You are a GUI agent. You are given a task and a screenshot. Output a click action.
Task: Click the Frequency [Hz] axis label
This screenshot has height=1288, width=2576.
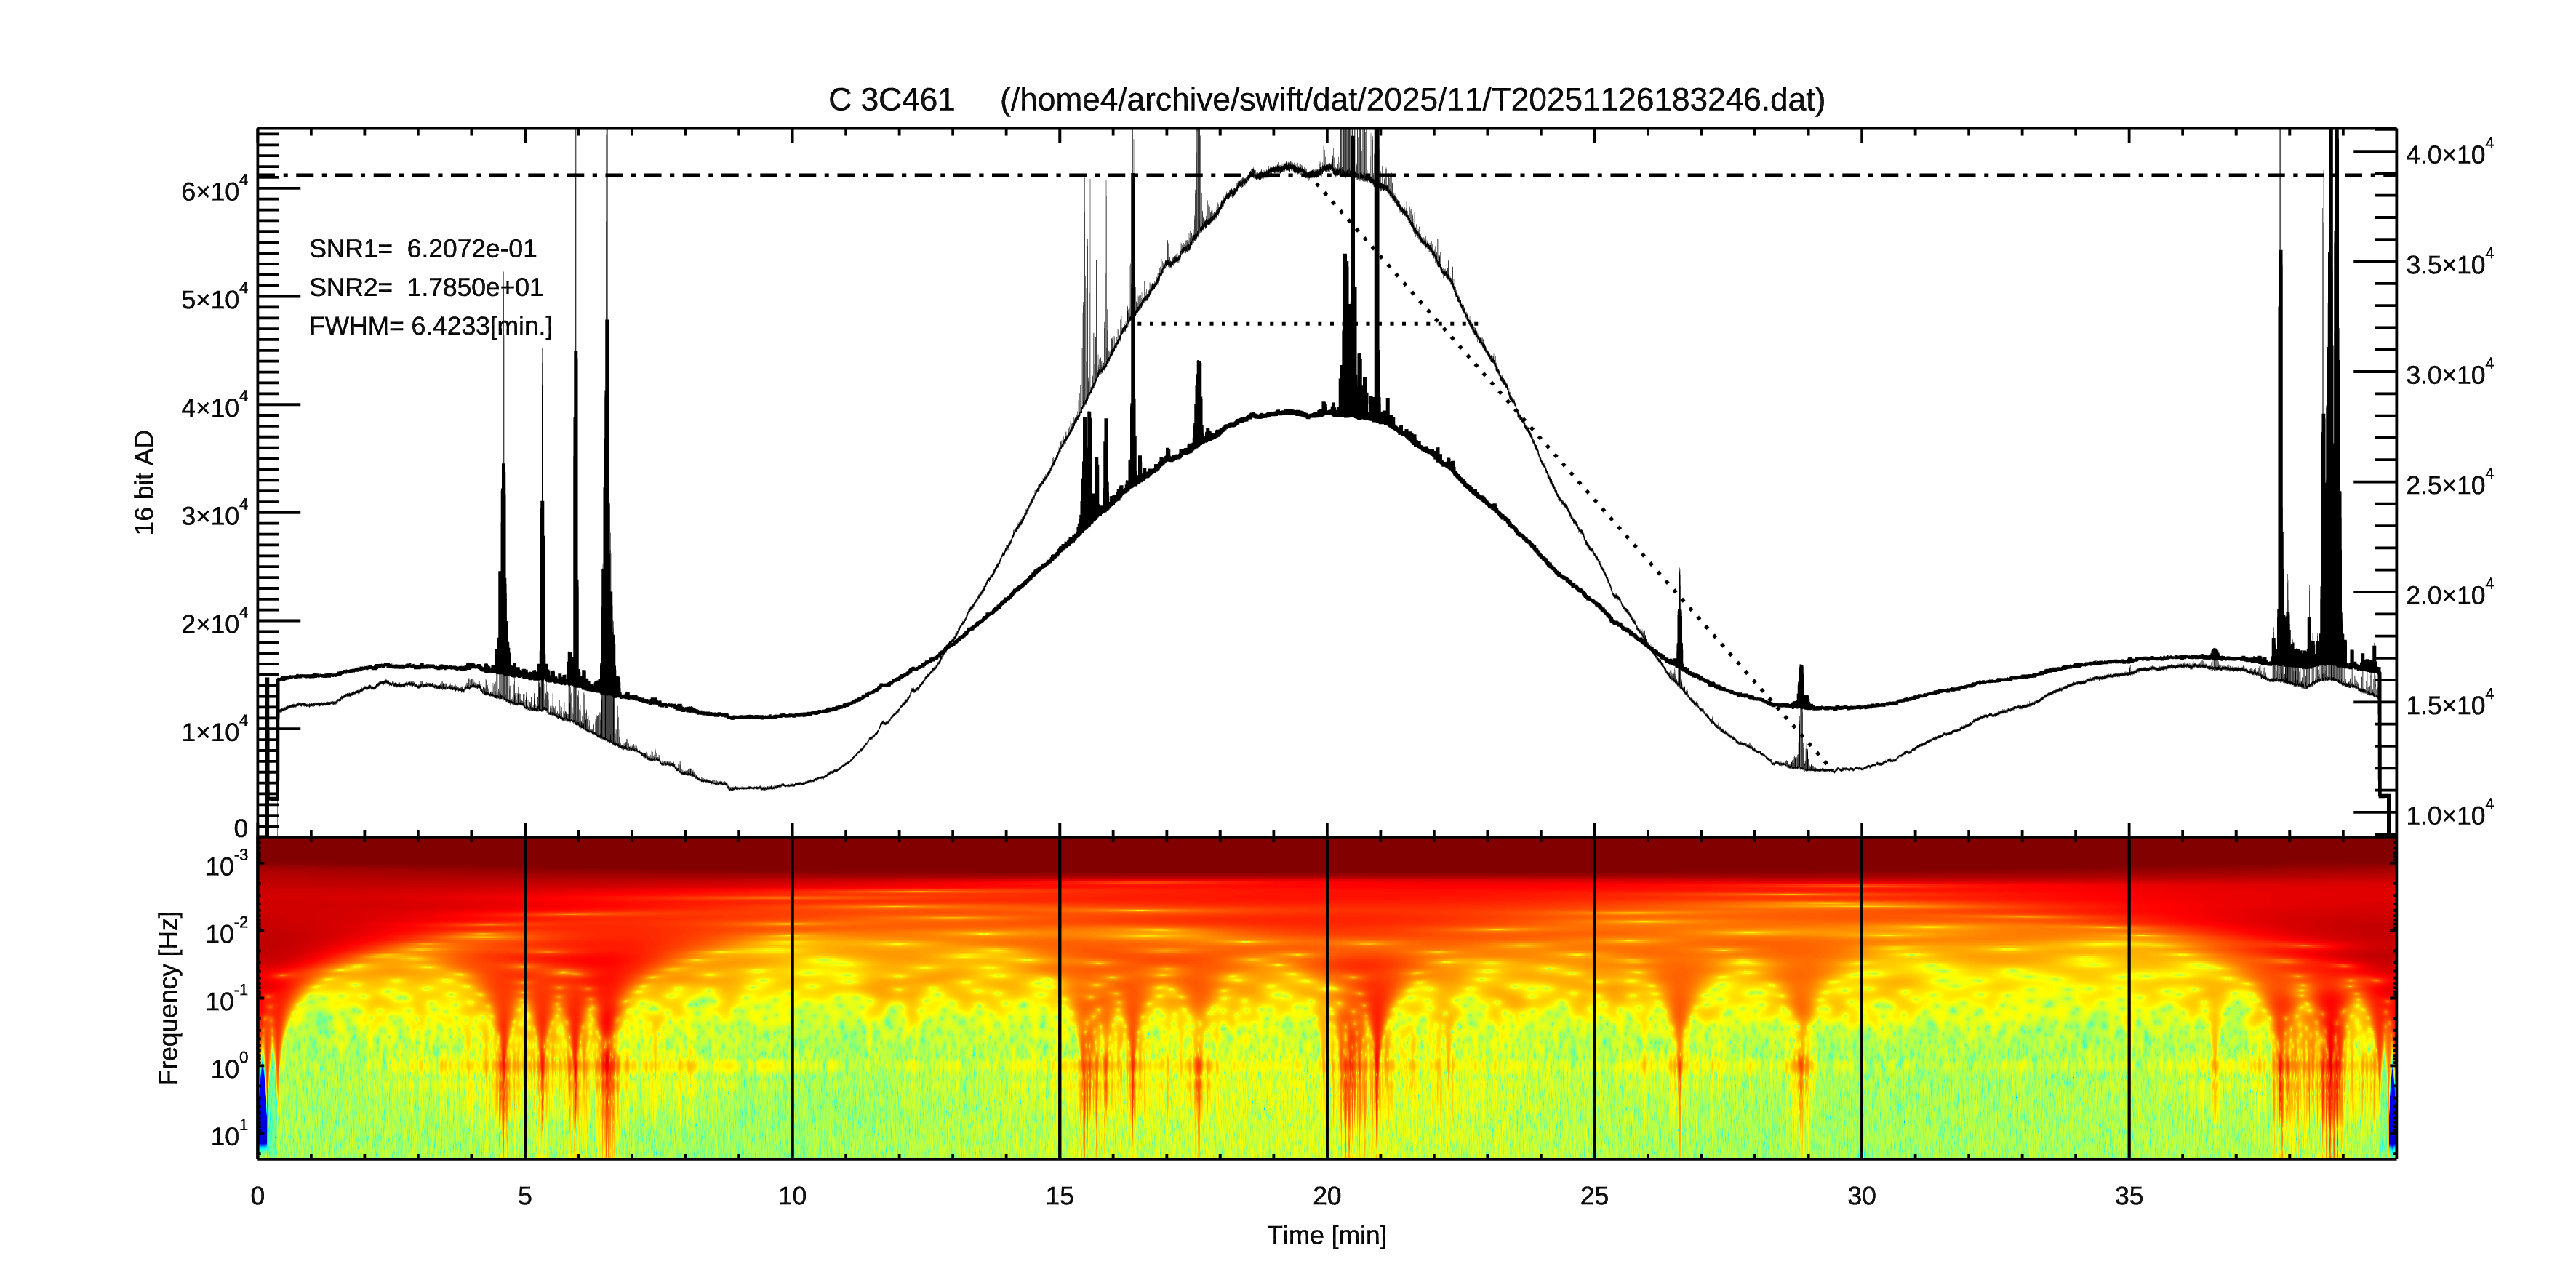[x=169, y=998]
